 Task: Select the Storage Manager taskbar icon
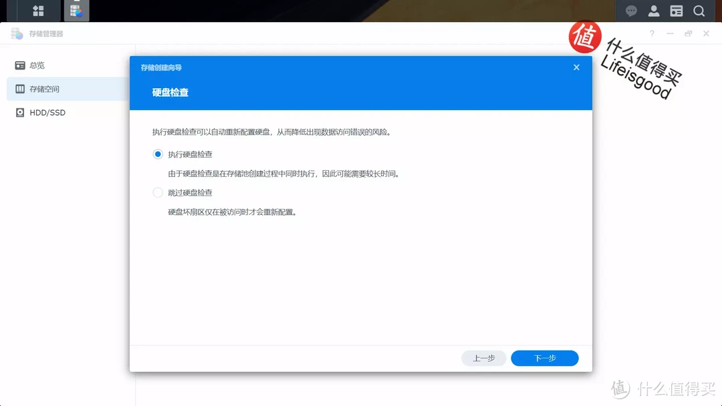[76, 11]
